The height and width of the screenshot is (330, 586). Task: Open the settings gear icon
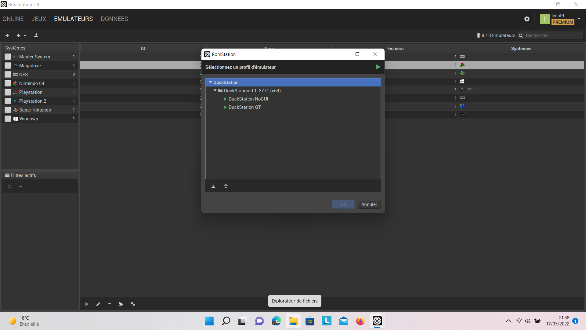click(527, 19)
